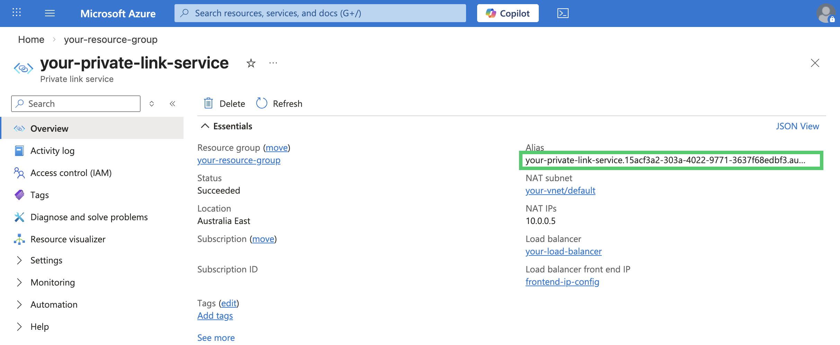The image size is (840, 345).
Task: Expand the Settings section
Action: (46, 260)
